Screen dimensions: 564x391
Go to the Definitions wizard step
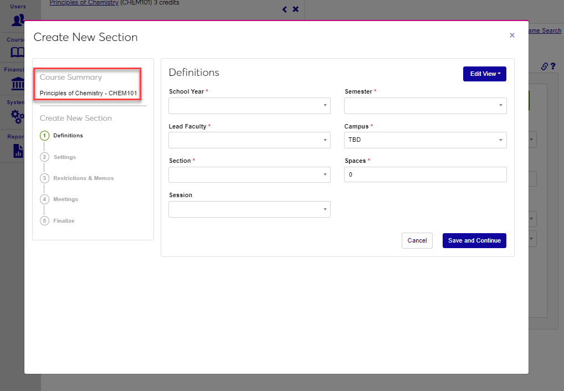pyautogui.click(x=68, y=136)
